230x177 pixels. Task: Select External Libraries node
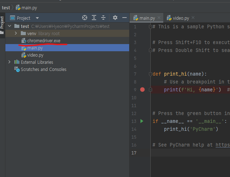point(67,62)
